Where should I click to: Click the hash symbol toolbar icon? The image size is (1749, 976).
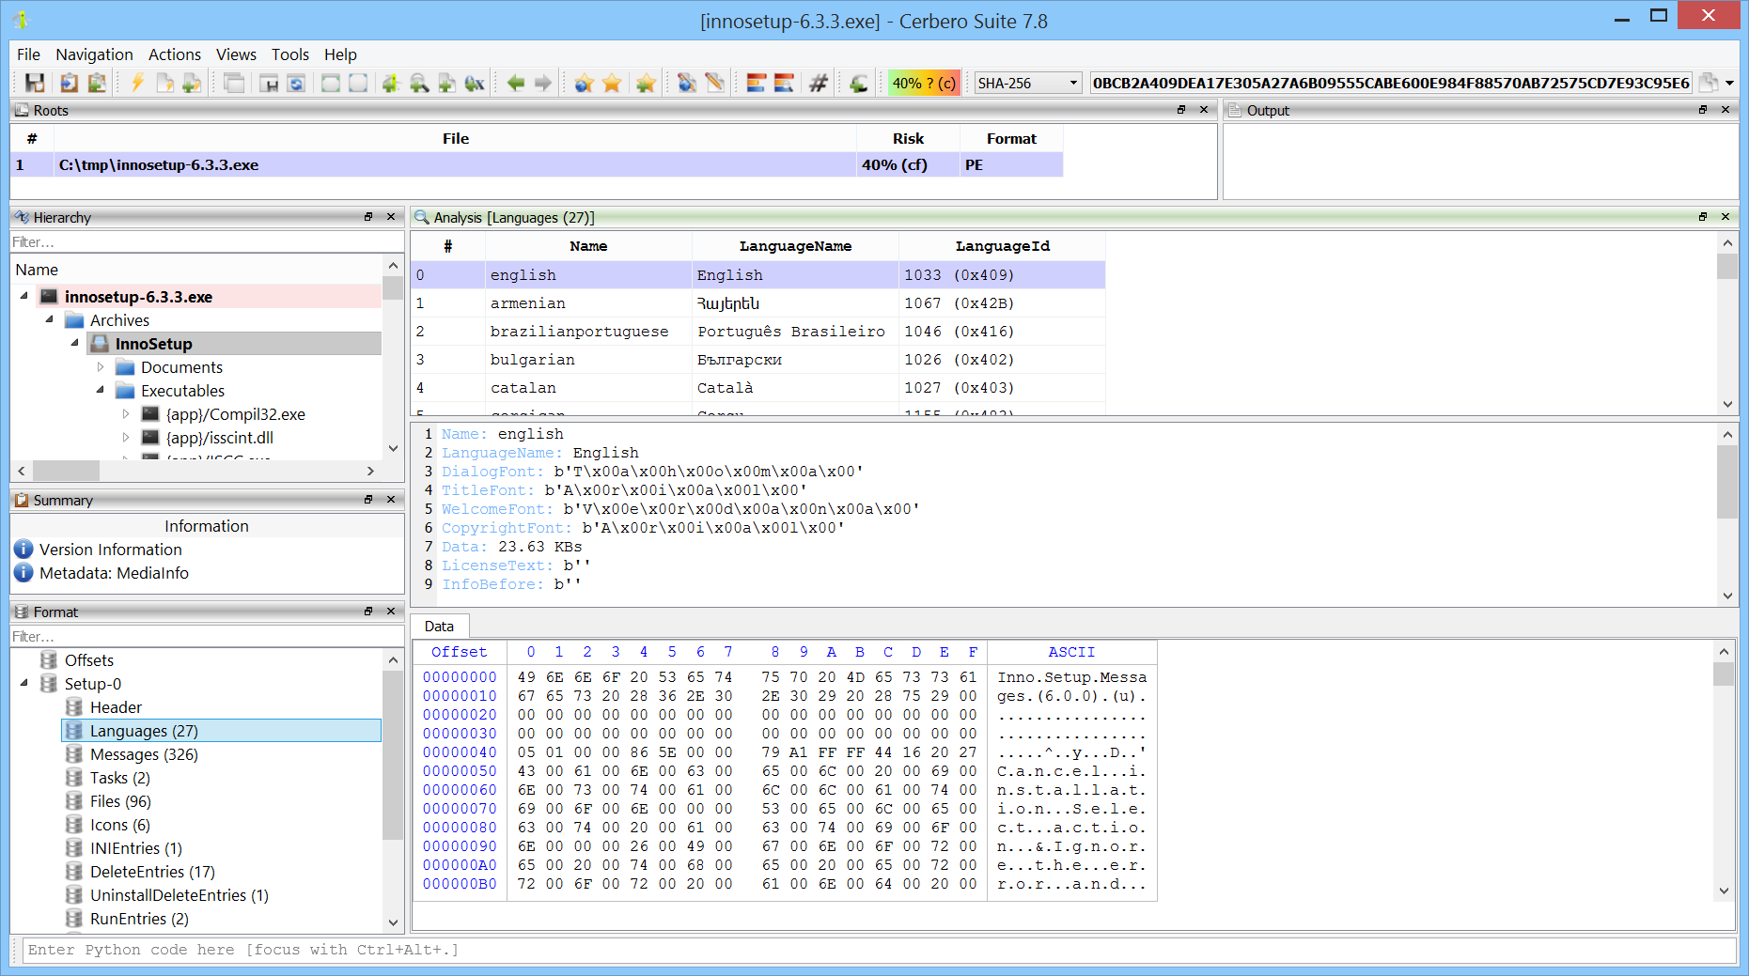point(819,83)
